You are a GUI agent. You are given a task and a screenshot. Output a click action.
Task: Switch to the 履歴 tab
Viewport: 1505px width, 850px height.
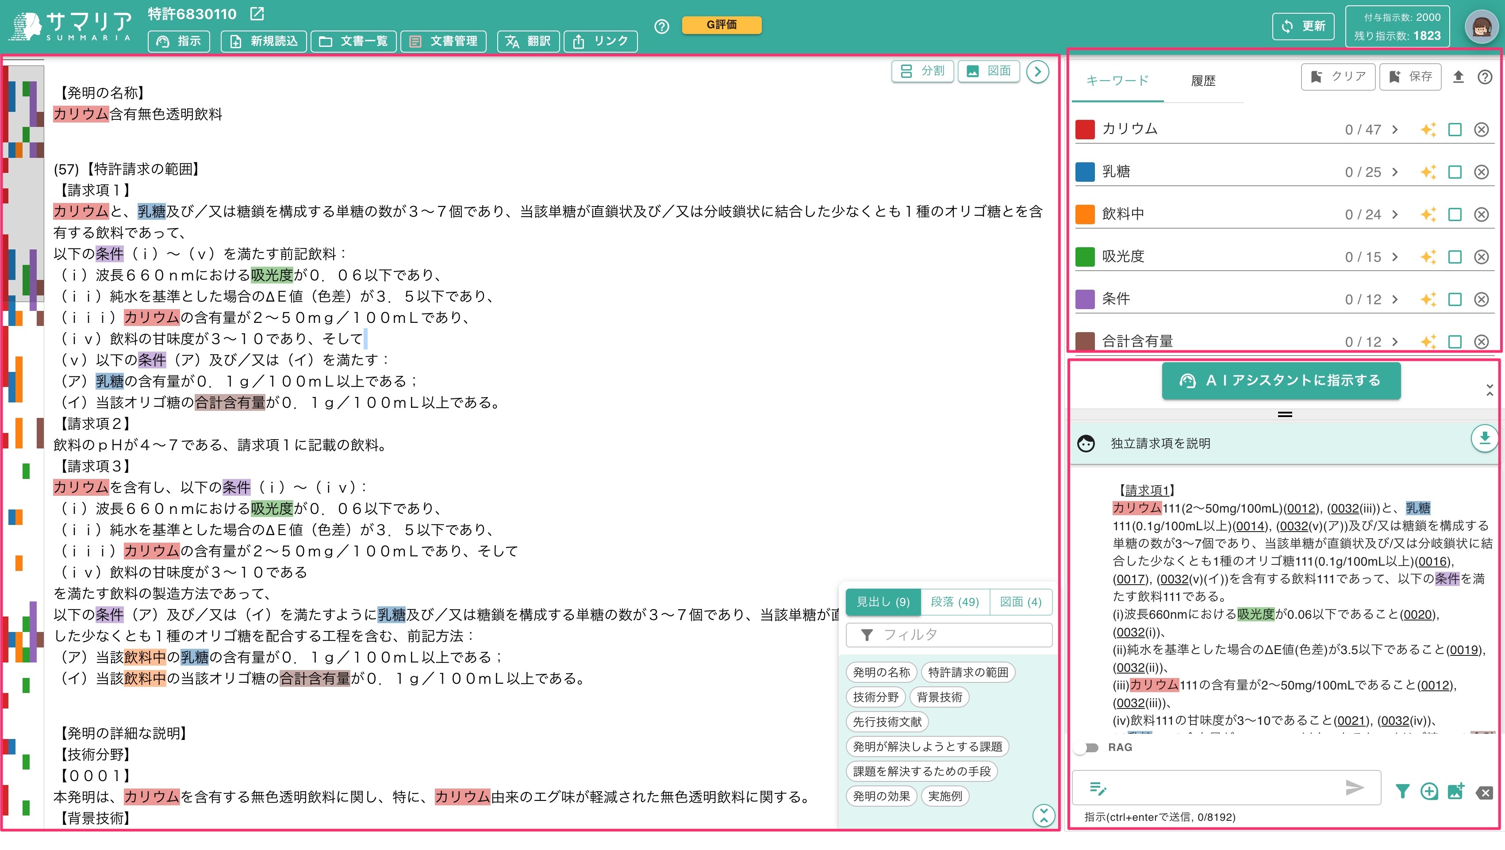point(1203,80)
